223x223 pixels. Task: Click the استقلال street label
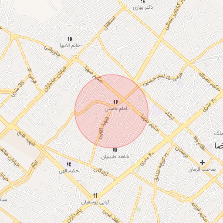(110, 23)
